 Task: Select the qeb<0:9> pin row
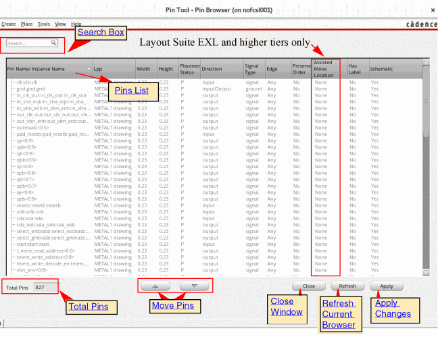pyautogui.click(x=214, y=199)
